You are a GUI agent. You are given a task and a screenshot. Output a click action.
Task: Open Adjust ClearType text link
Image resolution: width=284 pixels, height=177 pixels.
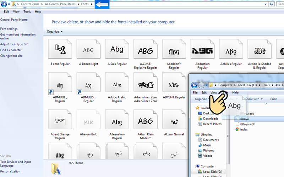coord(14,44)
